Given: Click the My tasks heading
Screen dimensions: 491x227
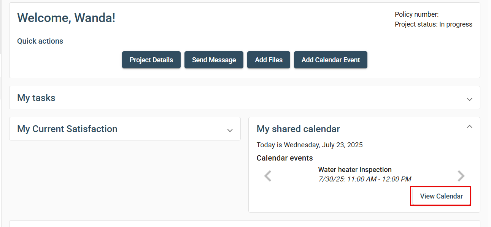Looking at the screenshot, I should point(36,98).
